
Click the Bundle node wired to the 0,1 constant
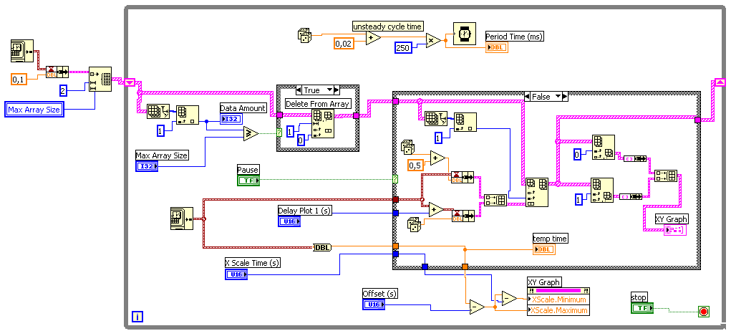pyautogui.click(x=57, y=72)
